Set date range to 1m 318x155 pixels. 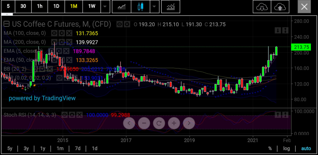(x=60, y=148)
